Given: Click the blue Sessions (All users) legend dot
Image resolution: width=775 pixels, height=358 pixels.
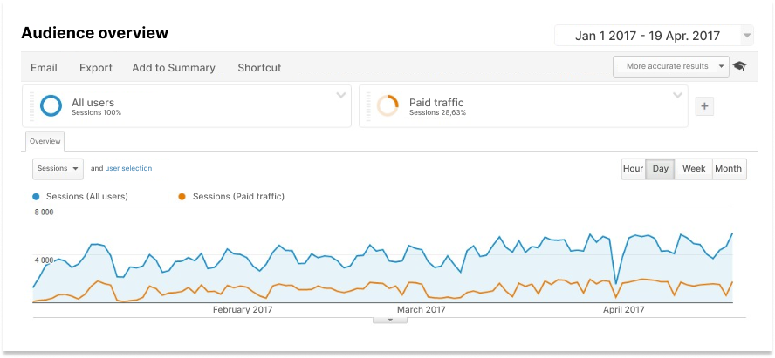Looking at the screenshot, I should tap(36, 197).
